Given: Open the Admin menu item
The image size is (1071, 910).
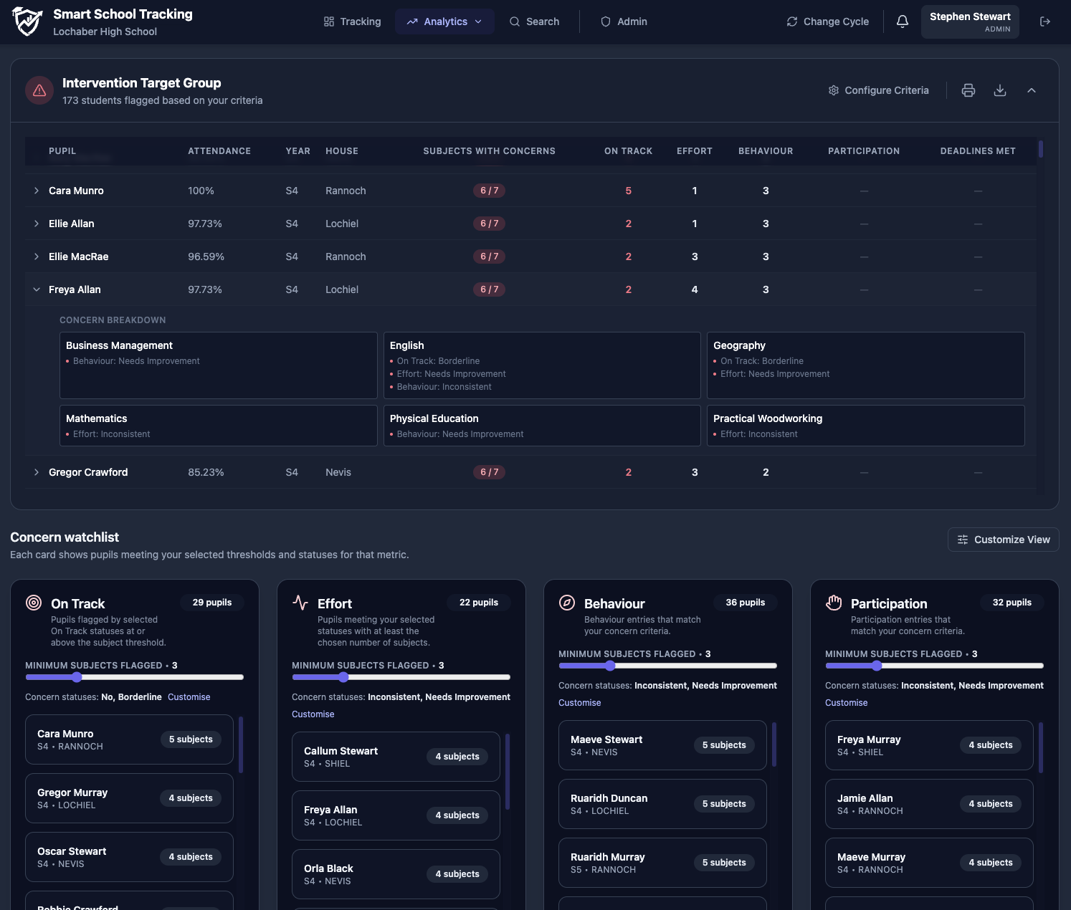Looking at the screenshot, I should point(624,21).
